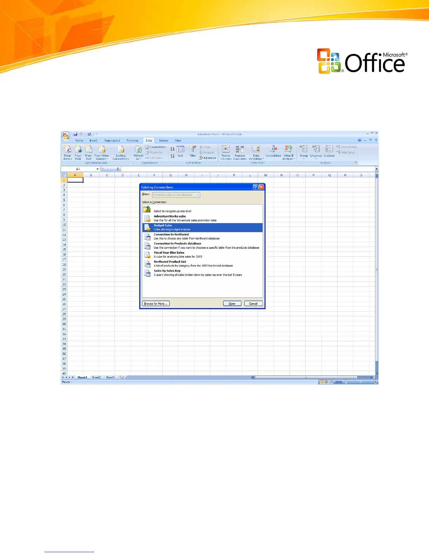Click the zoom slider in status bar

pyautogui.click(x=361, y=382)
